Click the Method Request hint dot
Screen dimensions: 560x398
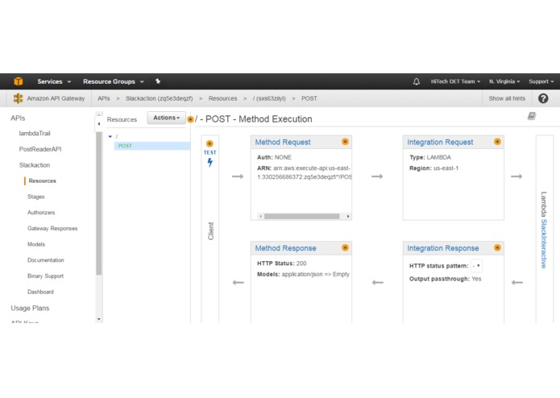pyautogui.click(x=345, y=141)
